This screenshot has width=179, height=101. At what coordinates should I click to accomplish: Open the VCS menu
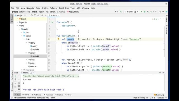pos(78,8)
